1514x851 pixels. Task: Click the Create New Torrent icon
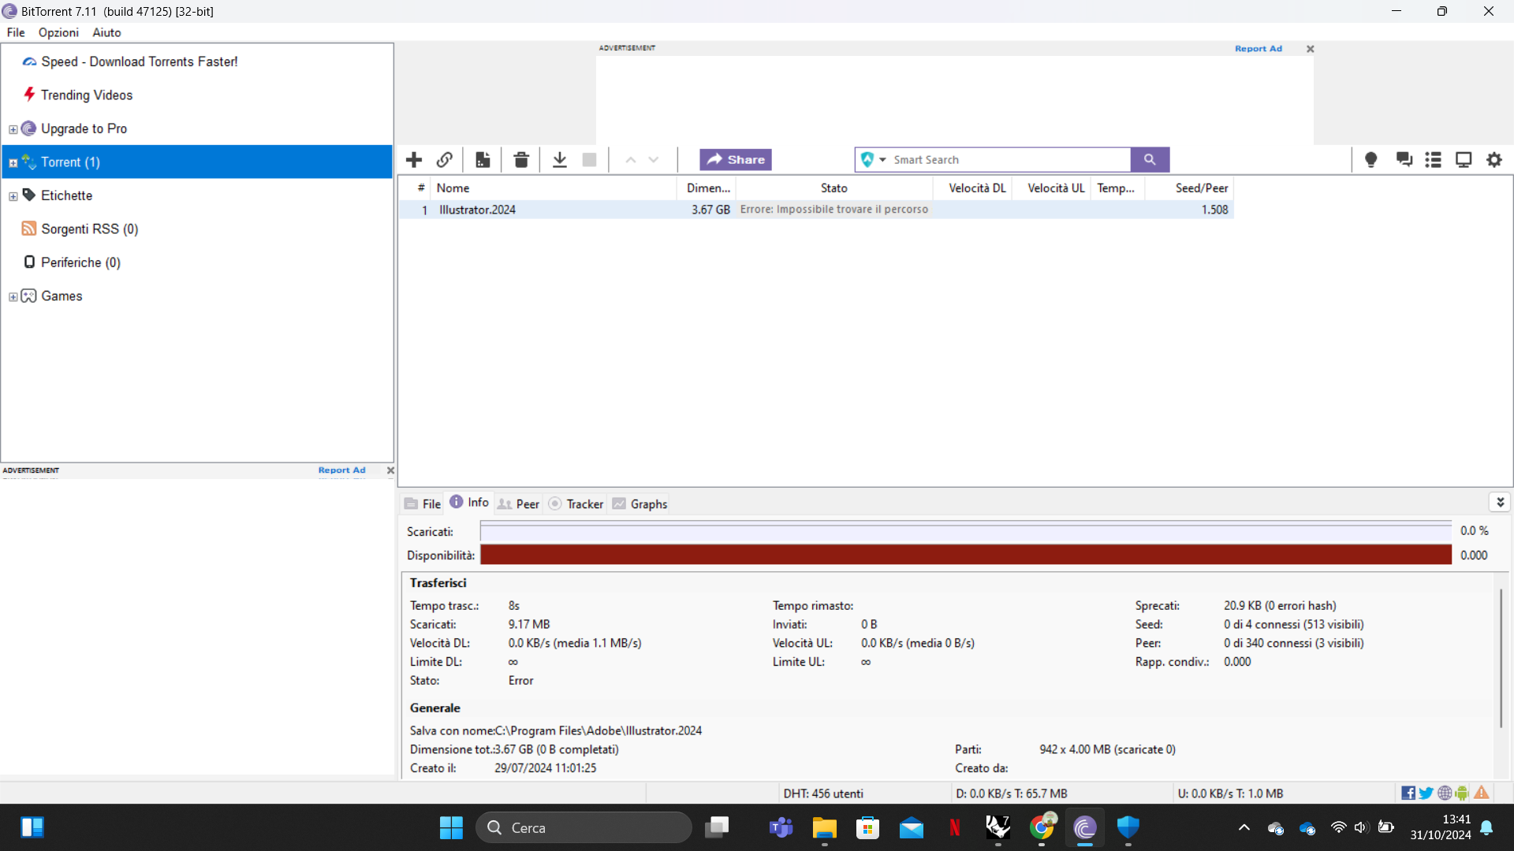483,160
